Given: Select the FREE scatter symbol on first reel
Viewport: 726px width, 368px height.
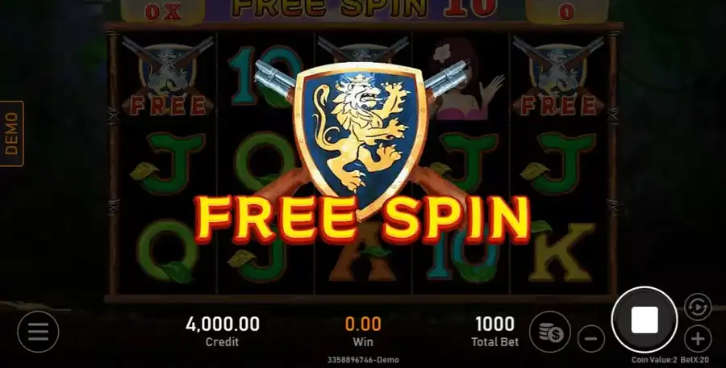Looking at the screenshot, I should tap(168, 77).
